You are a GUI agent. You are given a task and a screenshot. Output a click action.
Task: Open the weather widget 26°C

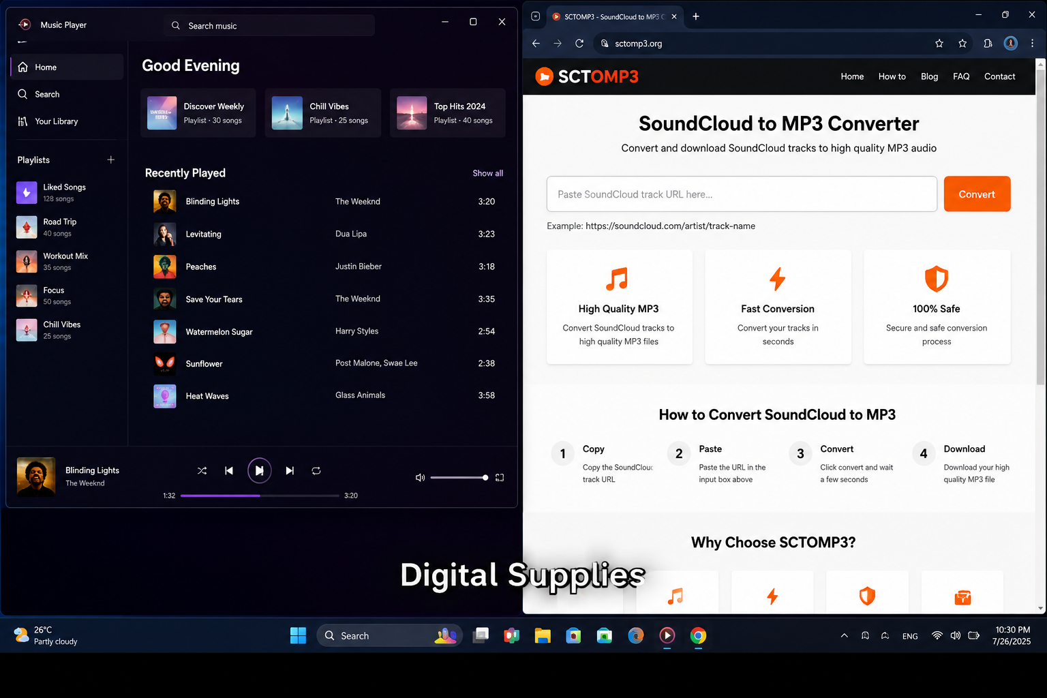(x=46, y=636)
